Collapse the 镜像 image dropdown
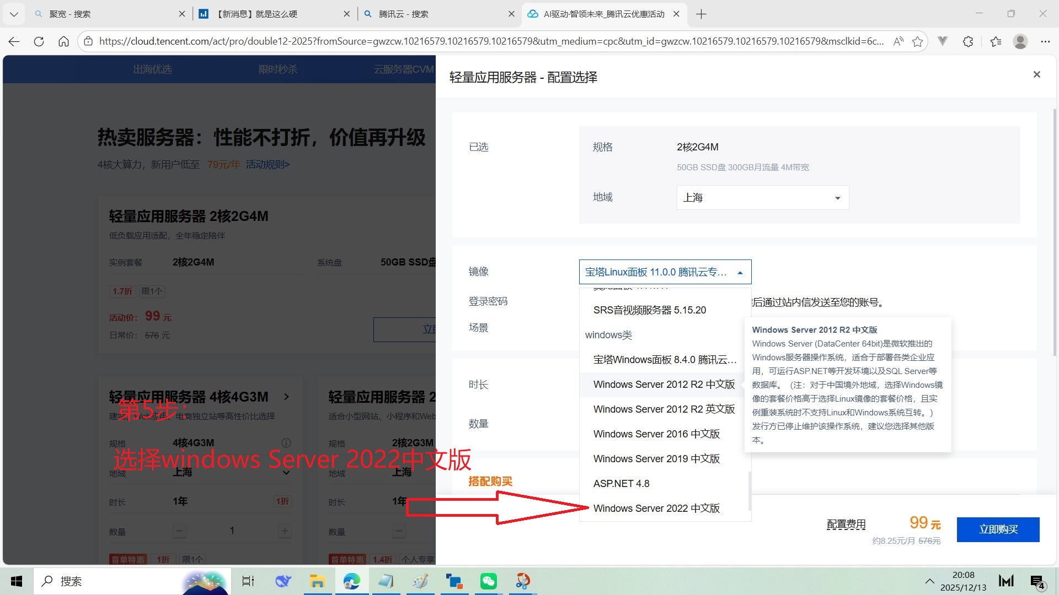This screenshot has width=1059, height=595. pos(740,272)
